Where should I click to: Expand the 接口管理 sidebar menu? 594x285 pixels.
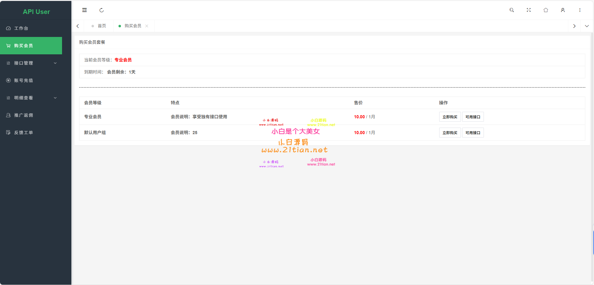click(x=31, y=63)
